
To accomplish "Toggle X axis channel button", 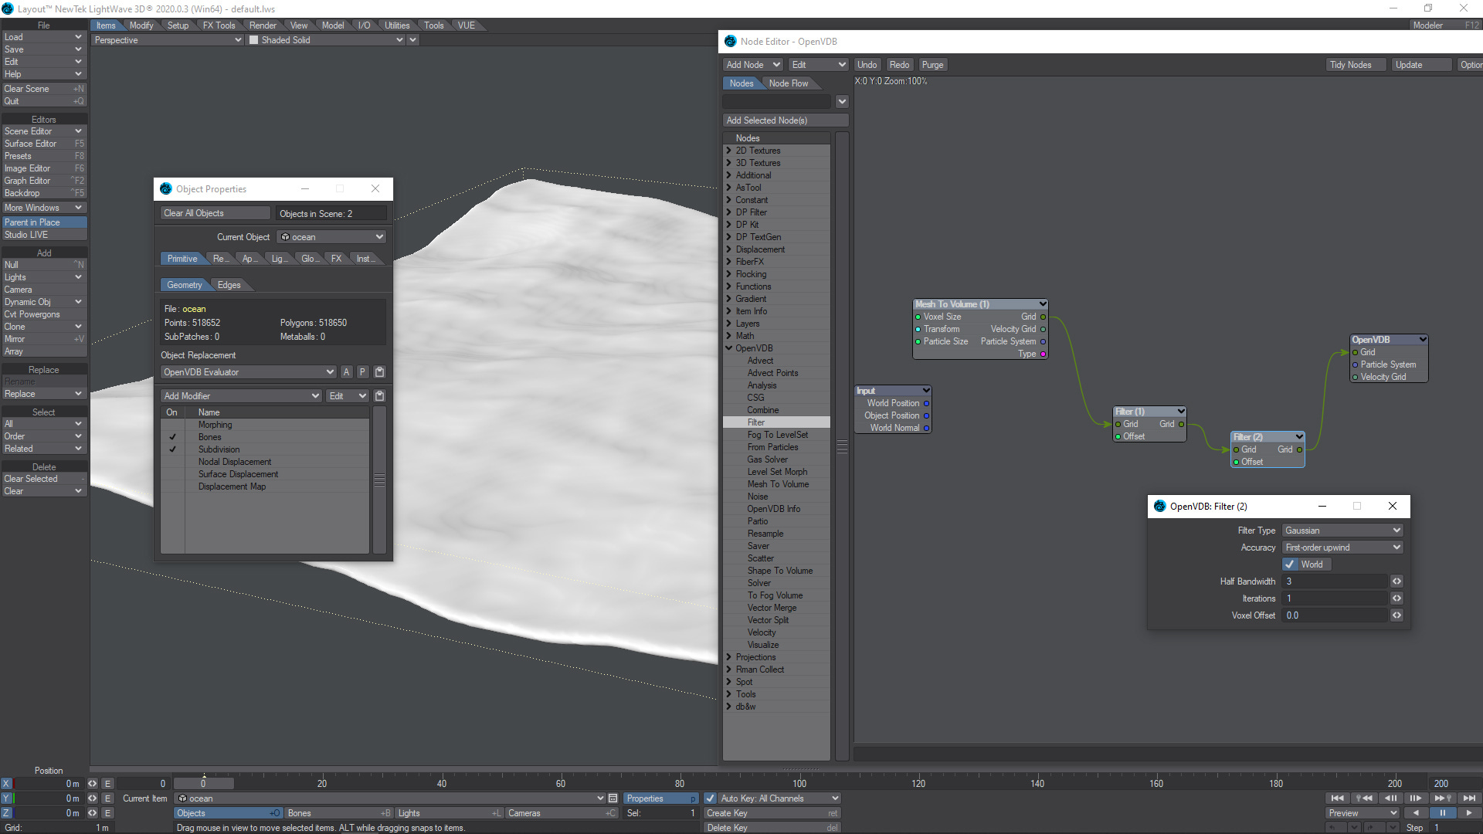I will point(6,784).
